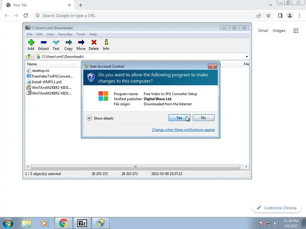Select the Move arrow in 7-Zip toolbar
306x229 pixels.
tap(81, 45)
